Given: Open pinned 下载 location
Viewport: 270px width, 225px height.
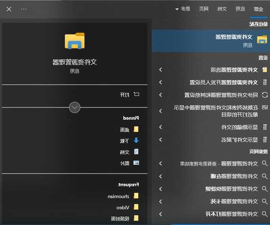Looking at the screenshot, I should coord(125,141).
